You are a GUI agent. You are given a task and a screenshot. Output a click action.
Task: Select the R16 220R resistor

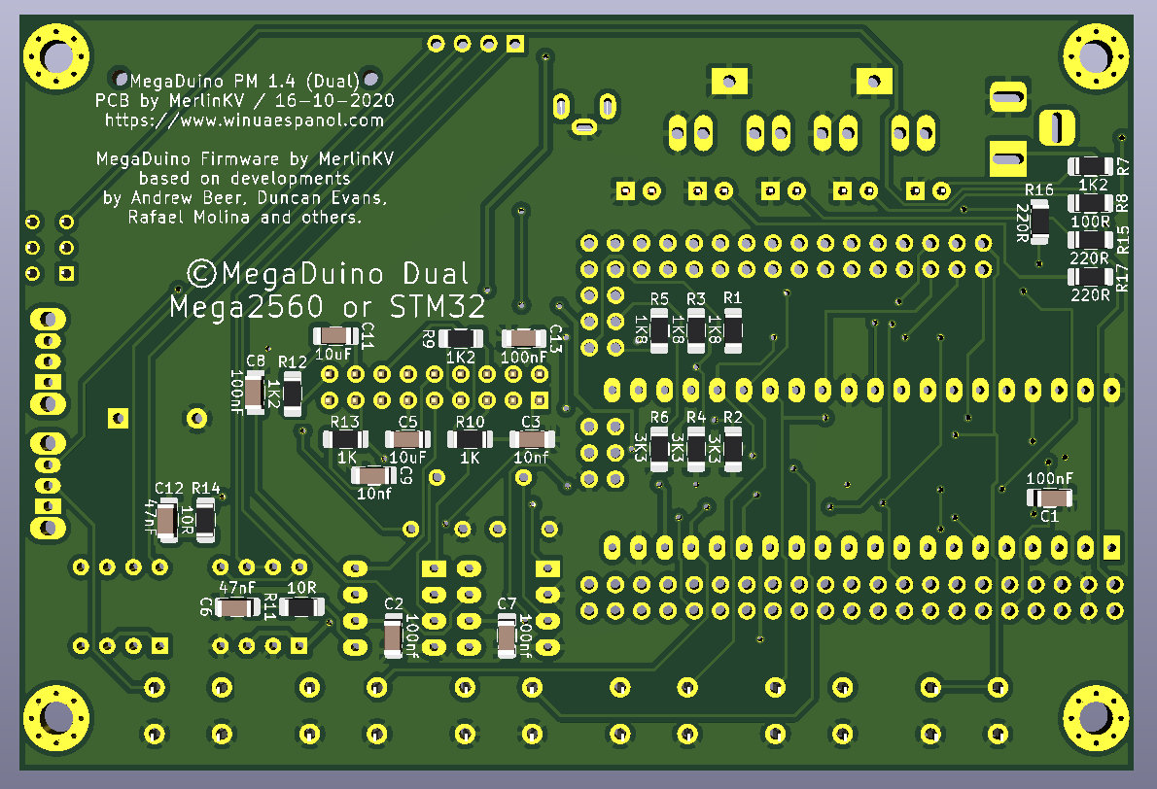pyautogui.click(x=1039, y=222)
